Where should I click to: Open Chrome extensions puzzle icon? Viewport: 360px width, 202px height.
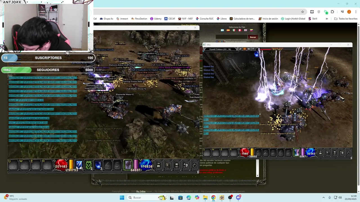coord(332,12)
